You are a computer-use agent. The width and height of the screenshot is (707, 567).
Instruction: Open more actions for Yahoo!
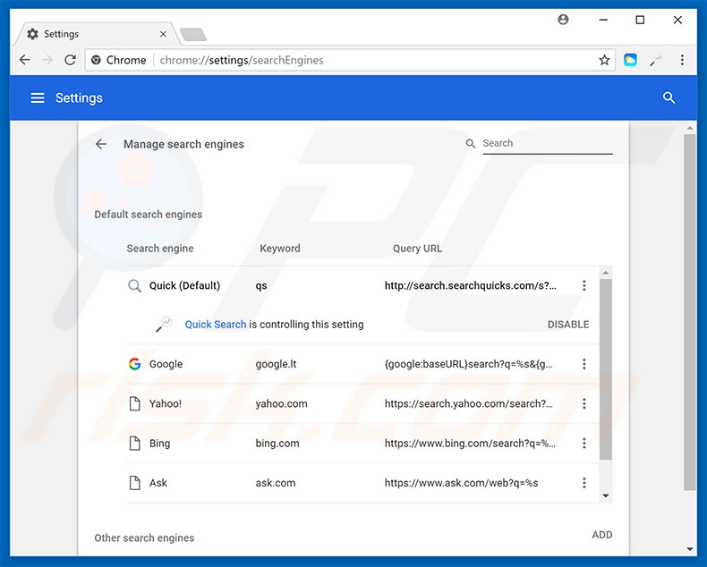click(583, 403)
